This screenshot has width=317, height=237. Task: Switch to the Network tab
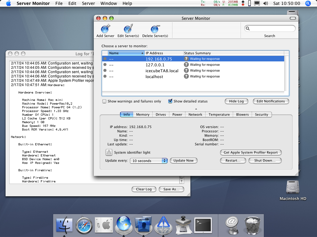pyautogui.click(x=195, y=114)
